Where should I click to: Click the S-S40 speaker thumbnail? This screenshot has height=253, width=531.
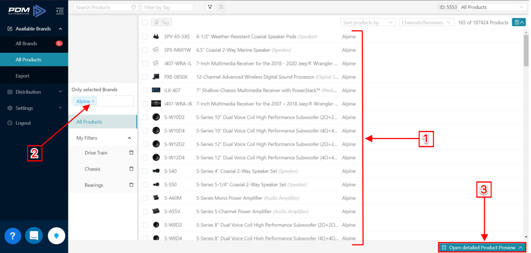(156, 171)
